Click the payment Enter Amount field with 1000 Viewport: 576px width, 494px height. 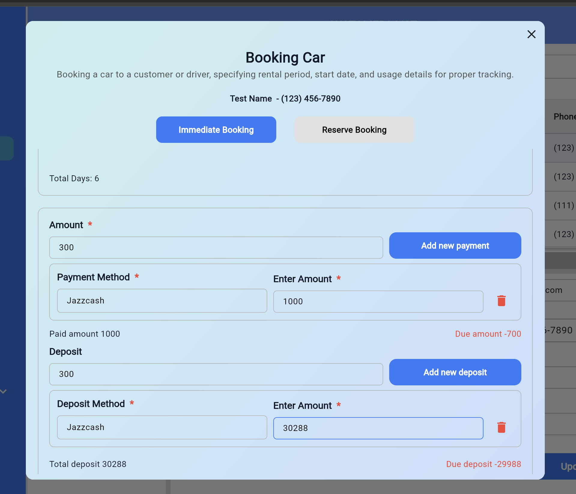pyautogui.click(x=378, y=302)
